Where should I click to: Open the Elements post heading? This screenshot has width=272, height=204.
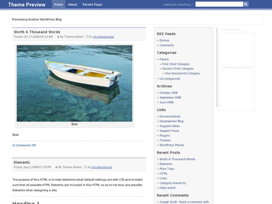pos(22,162)
